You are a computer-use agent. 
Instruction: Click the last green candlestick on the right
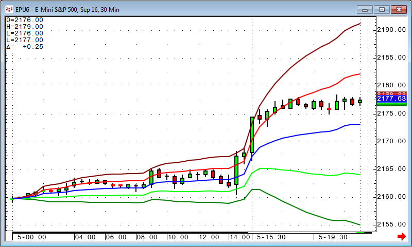point(360,101)
